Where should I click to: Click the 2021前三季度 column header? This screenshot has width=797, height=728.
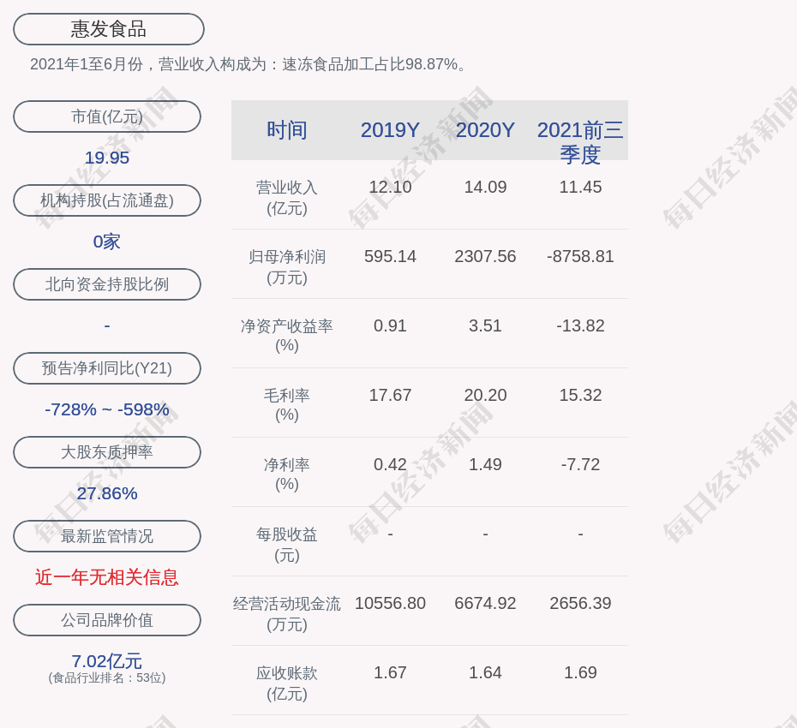580,142
